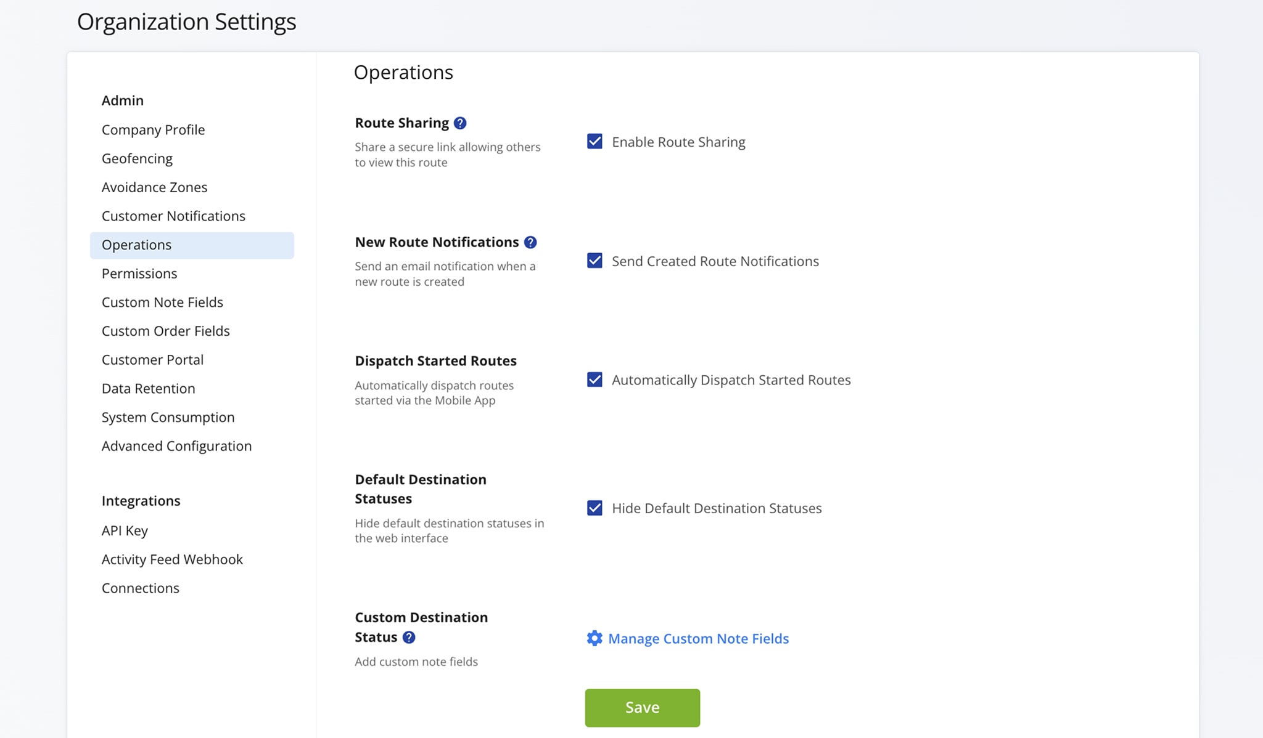Uncheck Hide Default Destination Statuses
Image resolution: width=1263 pixels, height=738 pixels.
pyautogui.click(x=594, y=508)
